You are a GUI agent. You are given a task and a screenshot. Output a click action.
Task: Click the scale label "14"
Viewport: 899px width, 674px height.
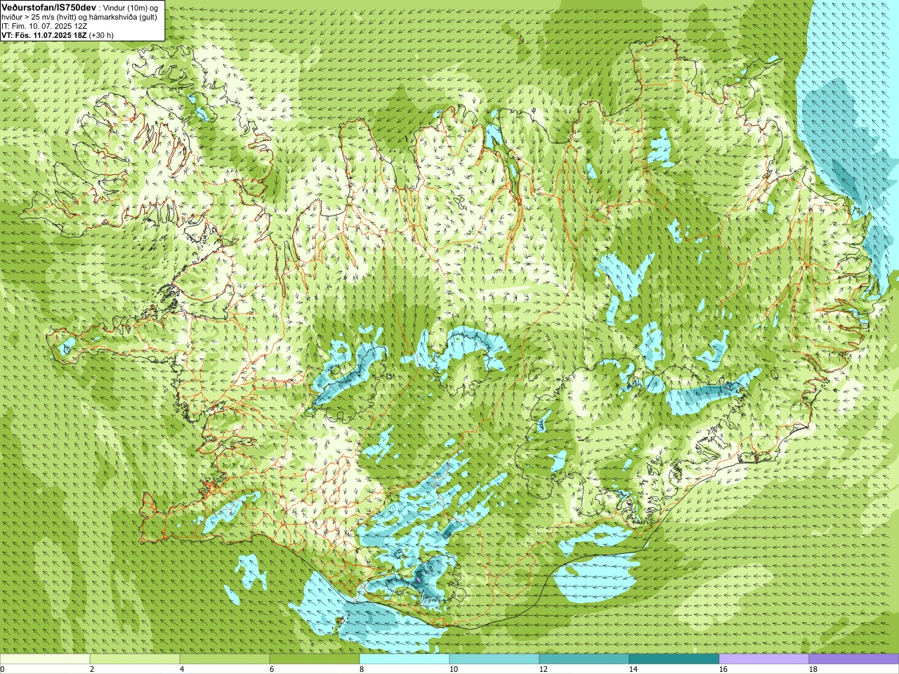point(634,670)
